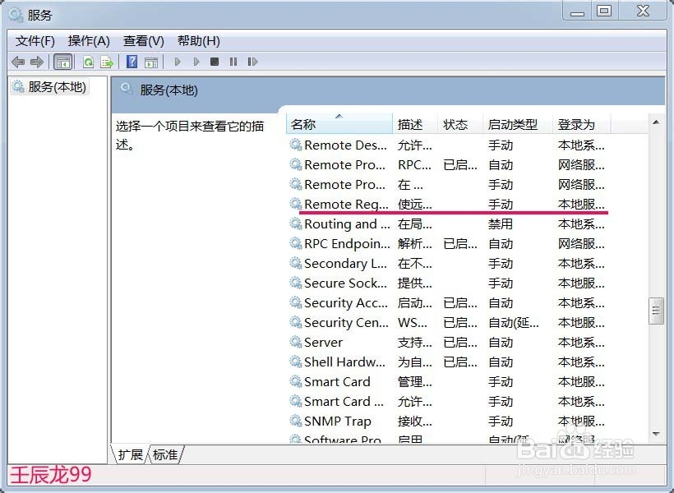
Task: Click the Refresh icon
Action: click(x=88, y=61)
